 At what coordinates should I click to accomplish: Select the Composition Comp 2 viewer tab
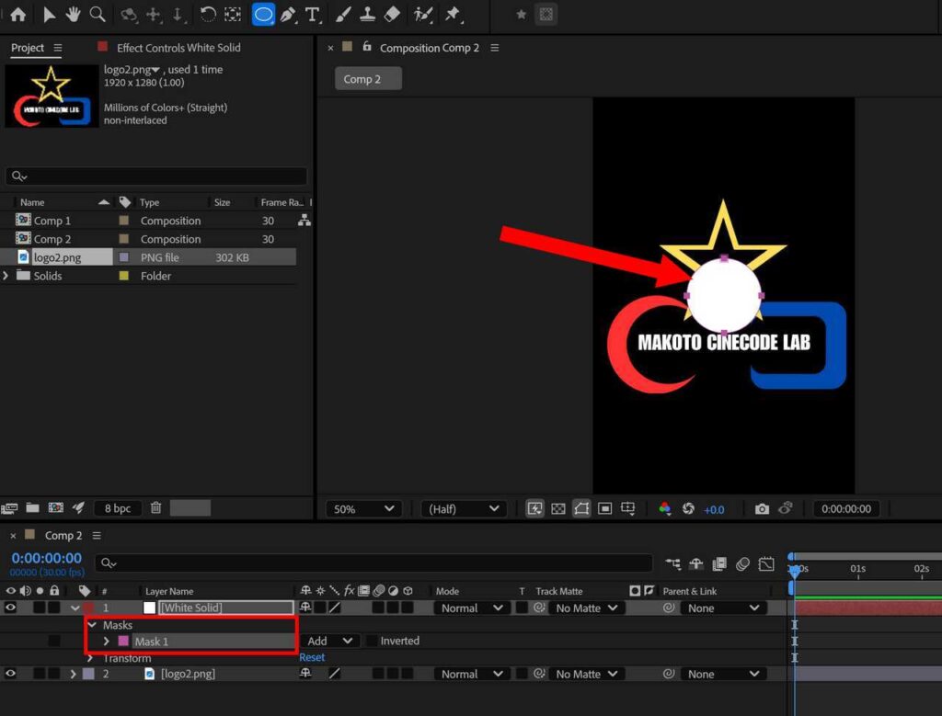click(429, 48)
